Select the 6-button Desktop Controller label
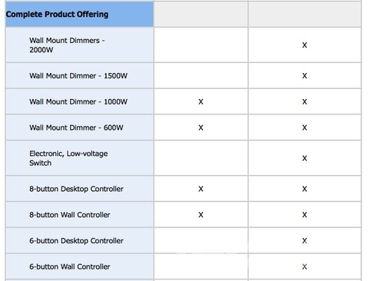 (76, 240)
